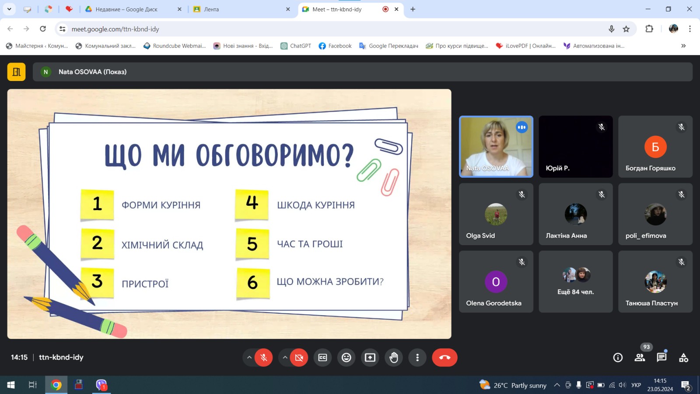This screenshot has height=394, width=700.
Task: Open the Google Перекладач bookmark
Action: [388, 46]
